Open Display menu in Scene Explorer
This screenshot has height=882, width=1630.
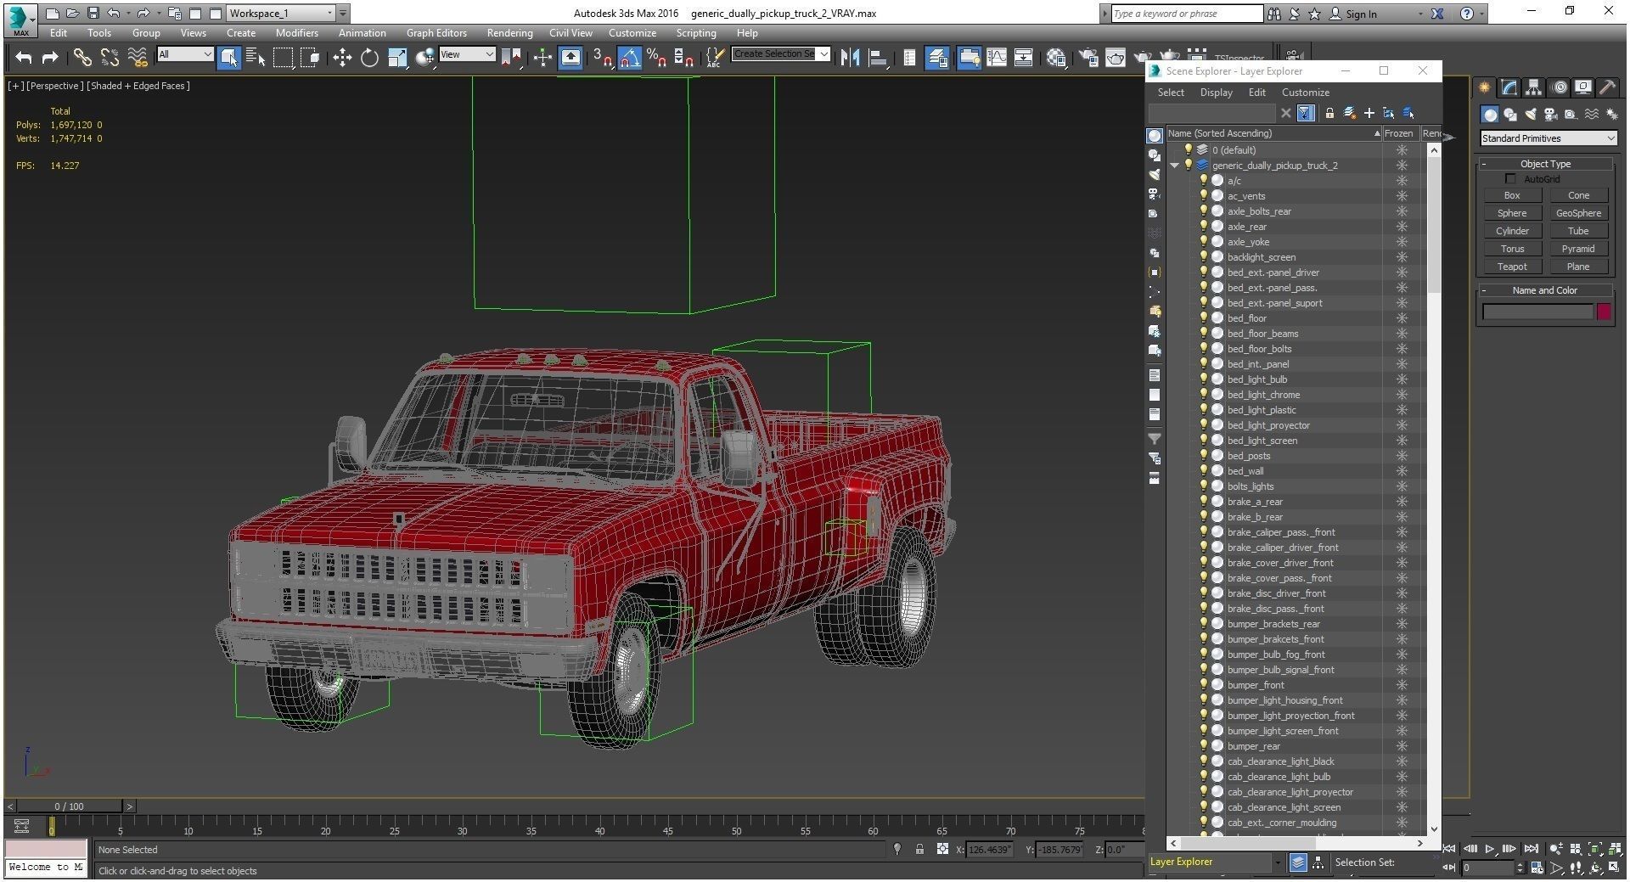pos(1216,93)
